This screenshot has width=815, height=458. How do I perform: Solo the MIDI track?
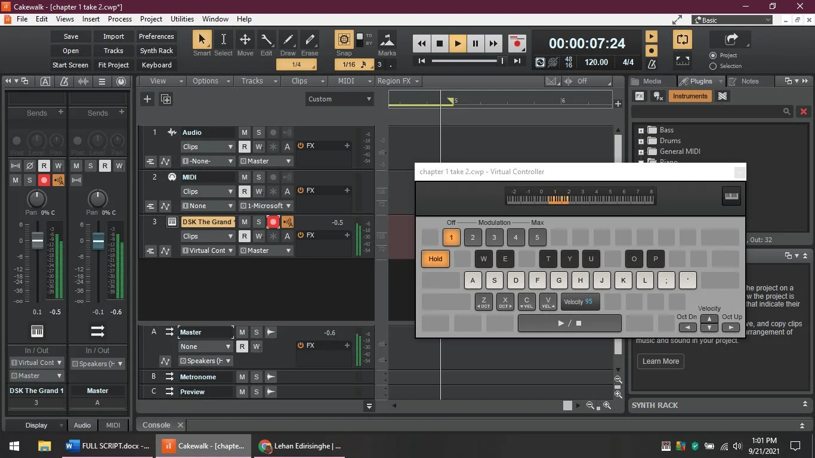point(258,177)
